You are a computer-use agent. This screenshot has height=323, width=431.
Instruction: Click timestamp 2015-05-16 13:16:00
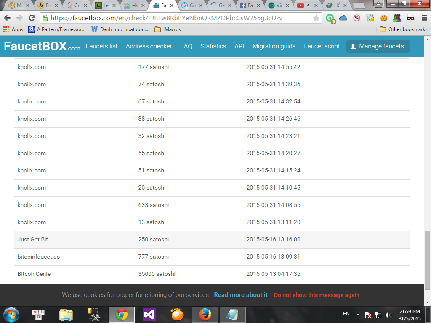(x=273, y=239)
